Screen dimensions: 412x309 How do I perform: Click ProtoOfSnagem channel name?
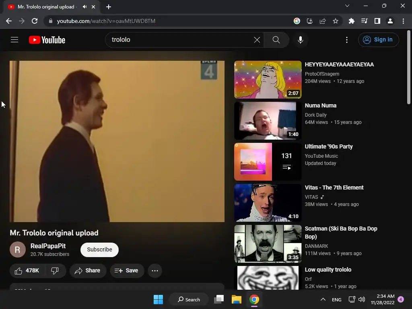pyautogui.click(x=322, y=74)
